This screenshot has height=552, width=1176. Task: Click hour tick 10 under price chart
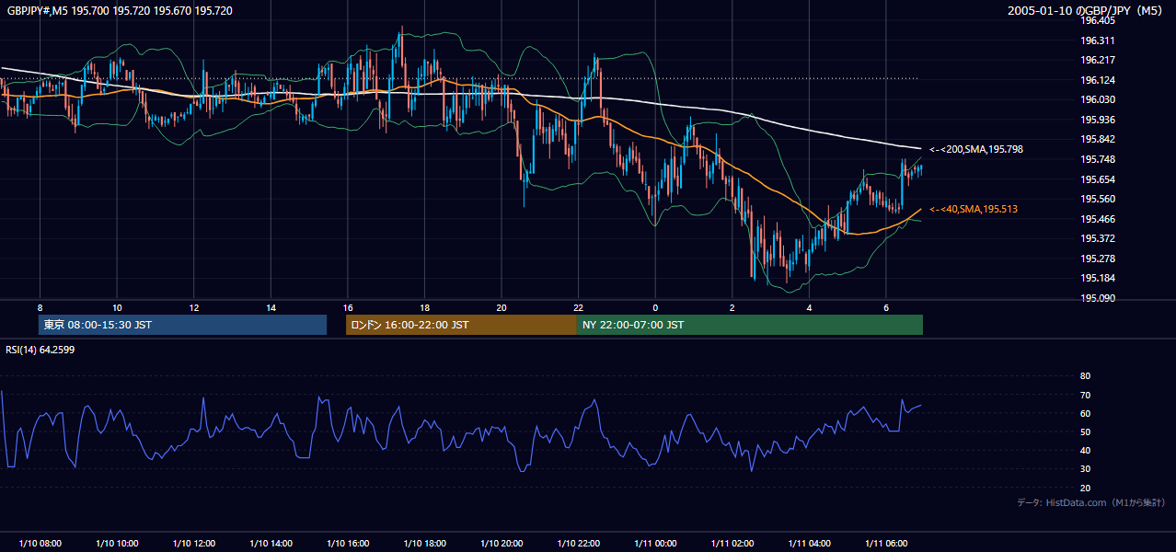117,306
